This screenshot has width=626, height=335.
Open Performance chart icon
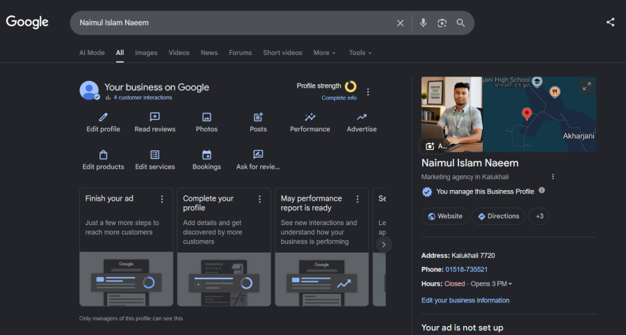click(310, 117)
